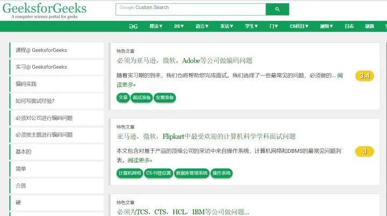Screen dimensions: 387x216
Task: Expand the 门 dropdown menu
Action: 274,26
